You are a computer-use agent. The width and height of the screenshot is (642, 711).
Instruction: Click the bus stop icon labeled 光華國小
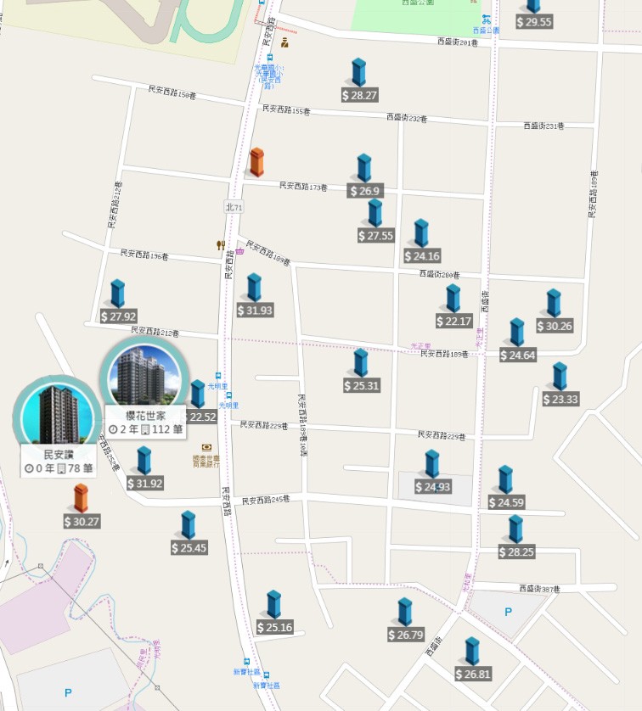(270, 57)
